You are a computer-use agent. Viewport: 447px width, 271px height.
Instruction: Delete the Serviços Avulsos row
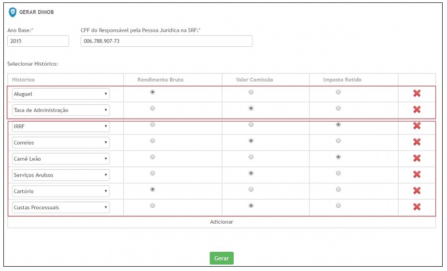click(417, 175)
